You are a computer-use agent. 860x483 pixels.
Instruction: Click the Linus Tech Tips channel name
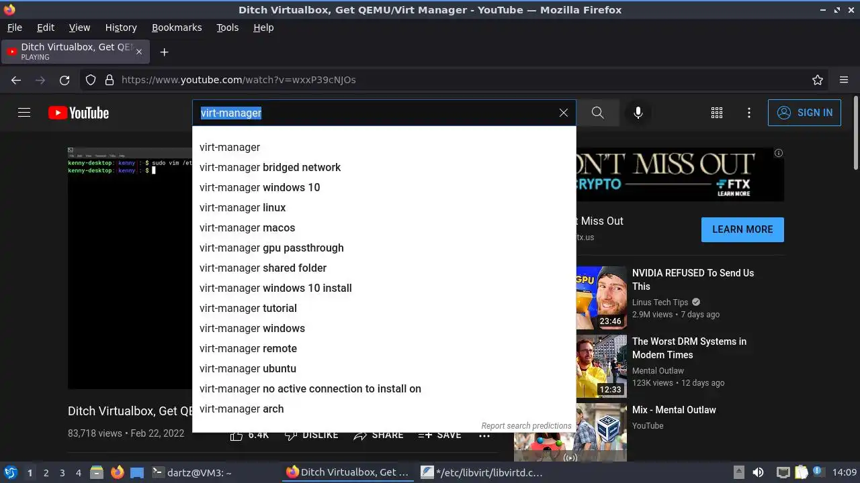[660, 303]
